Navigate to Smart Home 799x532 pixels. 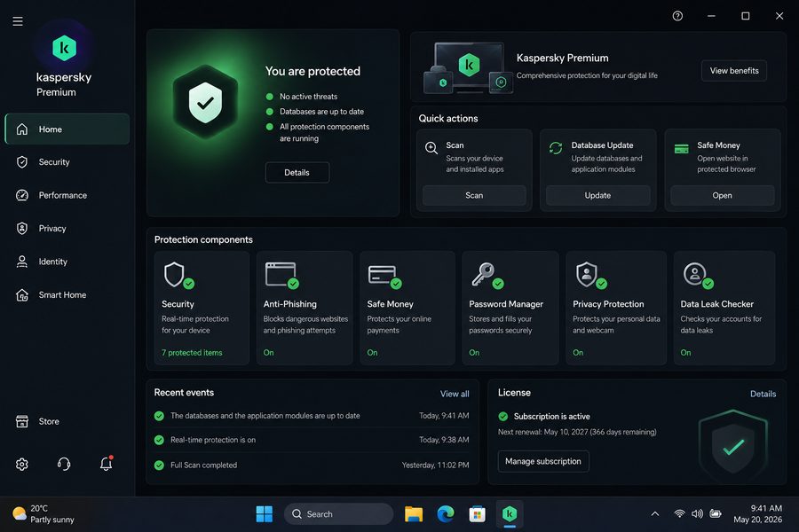67,294
